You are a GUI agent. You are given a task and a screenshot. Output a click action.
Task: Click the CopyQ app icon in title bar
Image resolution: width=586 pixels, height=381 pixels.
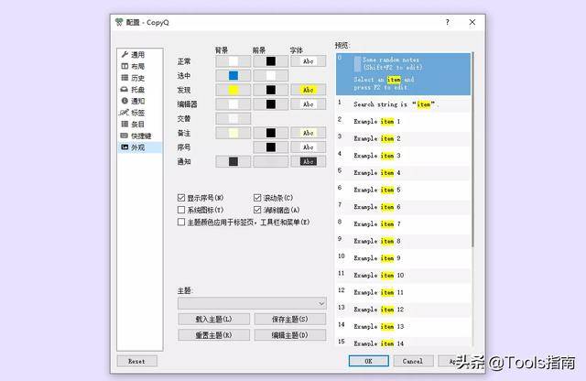tap(119, 22)
